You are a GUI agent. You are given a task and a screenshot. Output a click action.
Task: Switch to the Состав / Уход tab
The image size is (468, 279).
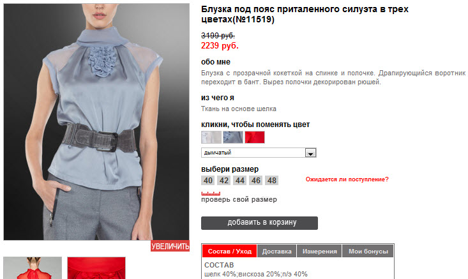pos(229,252)
